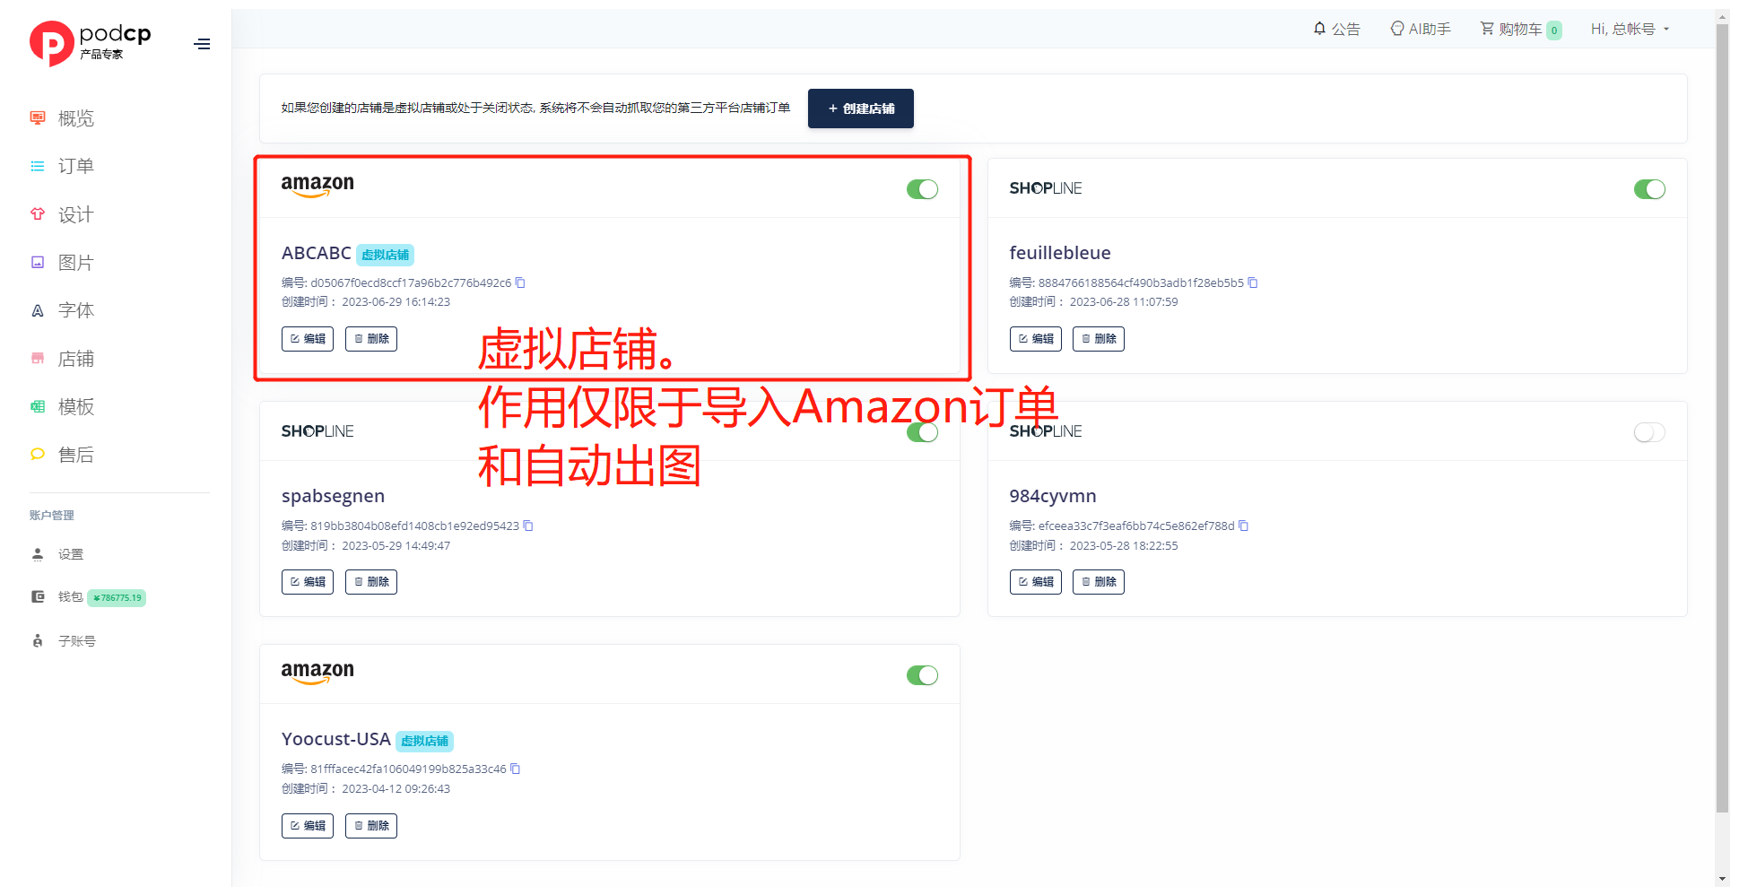This screenshot has width=1739, height=895.
Task: Click the SHOPLINE logo on feuillebleue card
Action: click(1046, 188)
